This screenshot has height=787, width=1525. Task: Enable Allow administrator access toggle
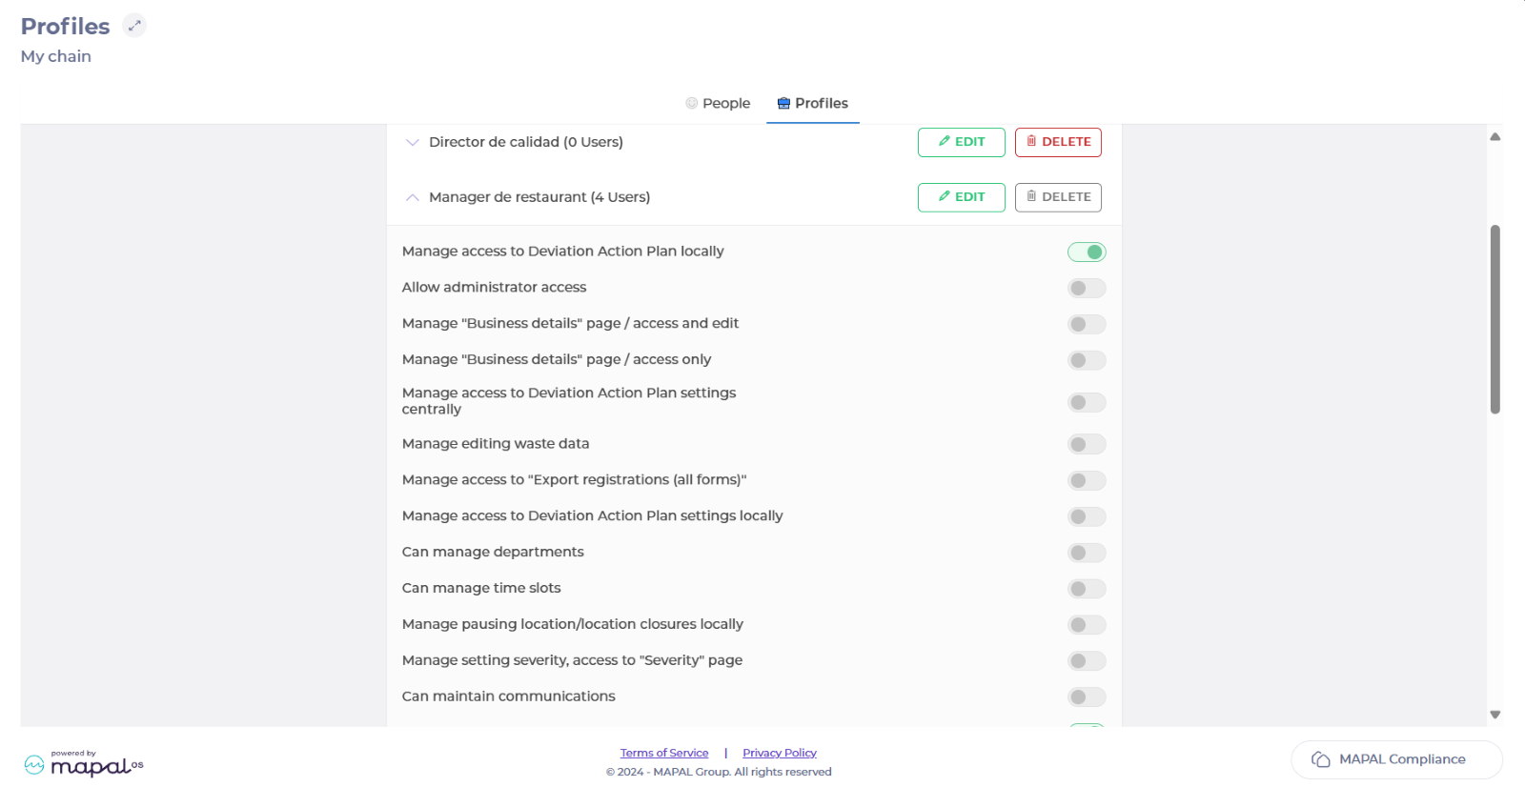click(1087, 289)
